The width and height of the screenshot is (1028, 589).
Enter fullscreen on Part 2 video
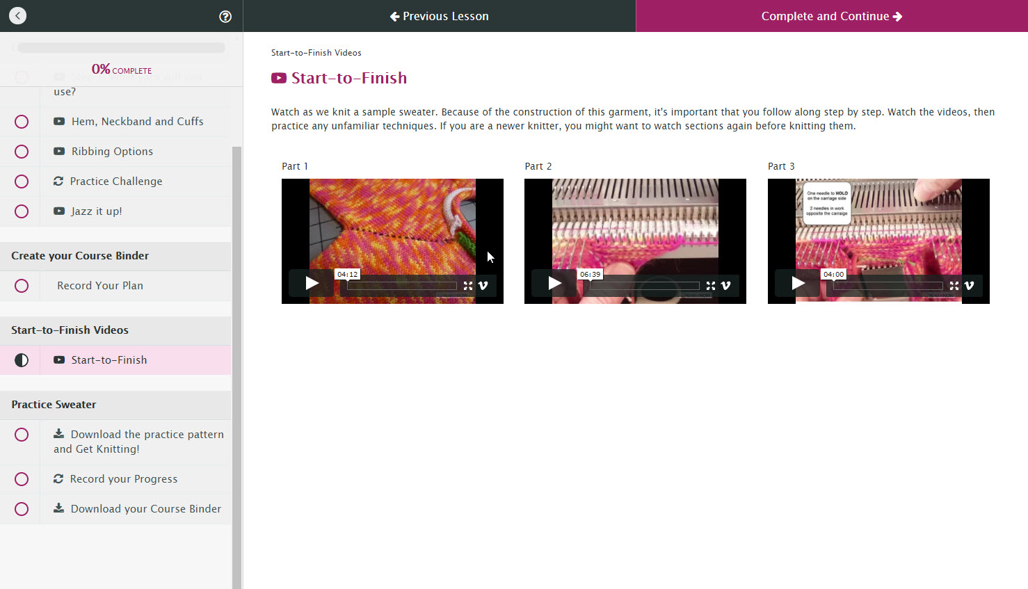[711, 286]
